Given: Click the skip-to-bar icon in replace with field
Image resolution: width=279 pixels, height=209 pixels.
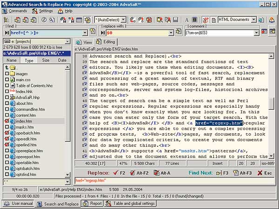Looking at the screenshot, I should 103,33.
